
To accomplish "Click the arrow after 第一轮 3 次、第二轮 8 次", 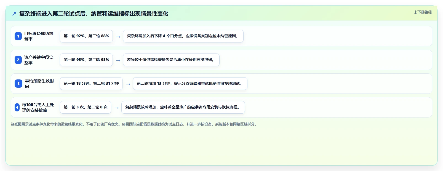I will 116,108.
